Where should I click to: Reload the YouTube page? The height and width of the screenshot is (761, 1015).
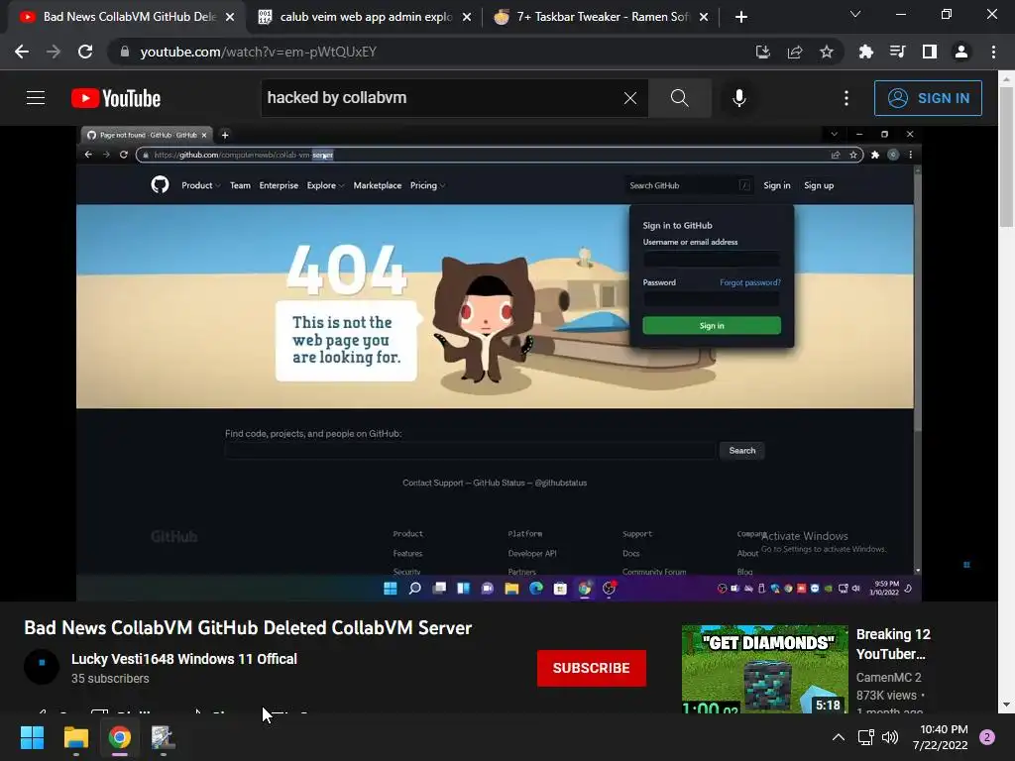(85, 52)
